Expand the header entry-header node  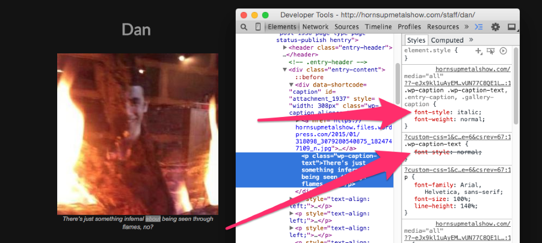tap(285, 47)
